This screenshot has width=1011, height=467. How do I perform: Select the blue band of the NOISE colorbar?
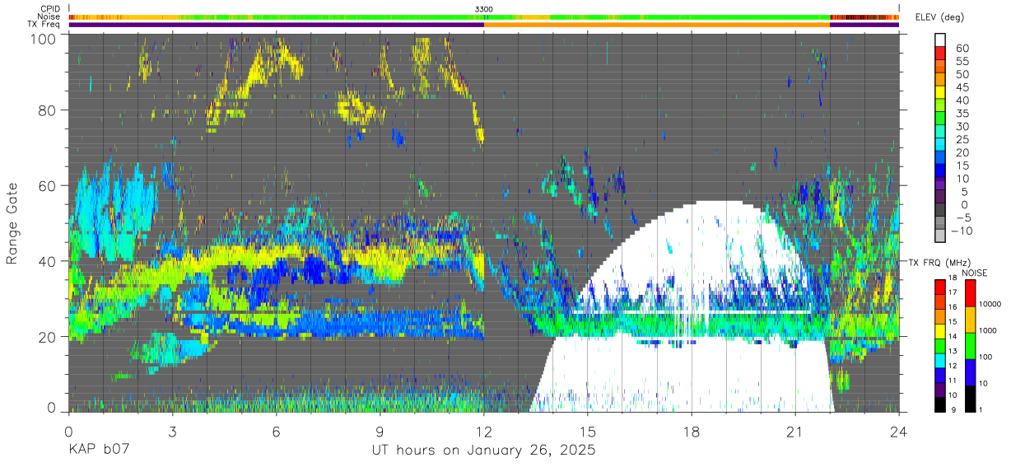point(970,372)
